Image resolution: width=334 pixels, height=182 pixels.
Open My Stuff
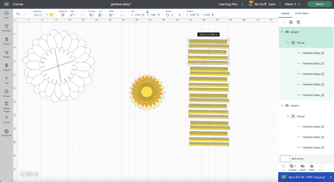pos(260,4)
